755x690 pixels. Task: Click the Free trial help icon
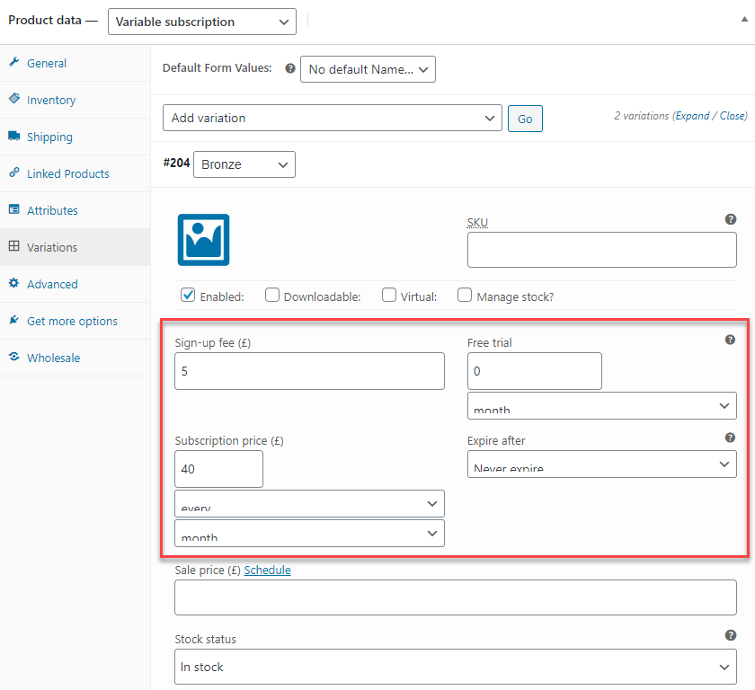[730, 340]
